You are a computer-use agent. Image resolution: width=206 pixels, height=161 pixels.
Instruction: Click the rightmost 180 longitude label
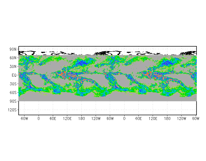[167, 119]
